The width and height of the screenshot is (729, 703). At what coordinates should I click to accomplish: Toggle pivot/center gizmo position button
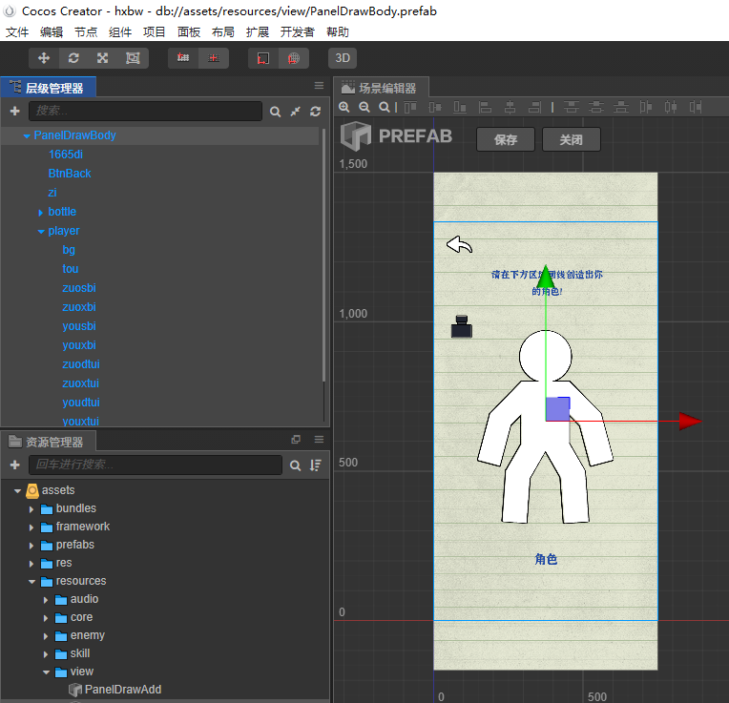[x=183, y=58]
